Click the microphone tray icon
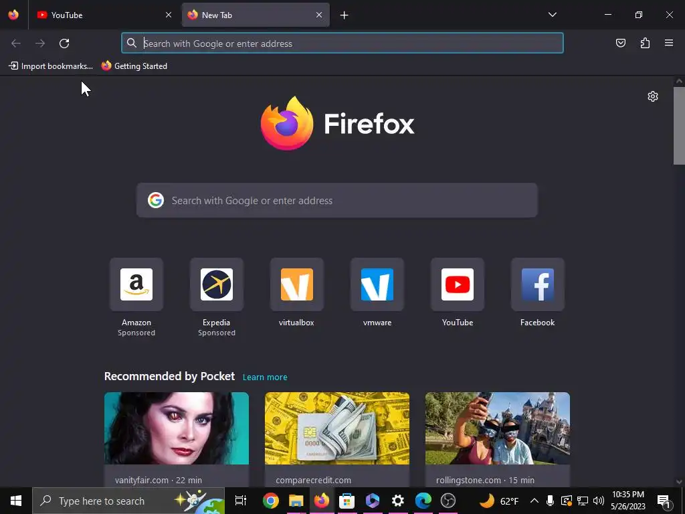 click(x=550, y=501)
